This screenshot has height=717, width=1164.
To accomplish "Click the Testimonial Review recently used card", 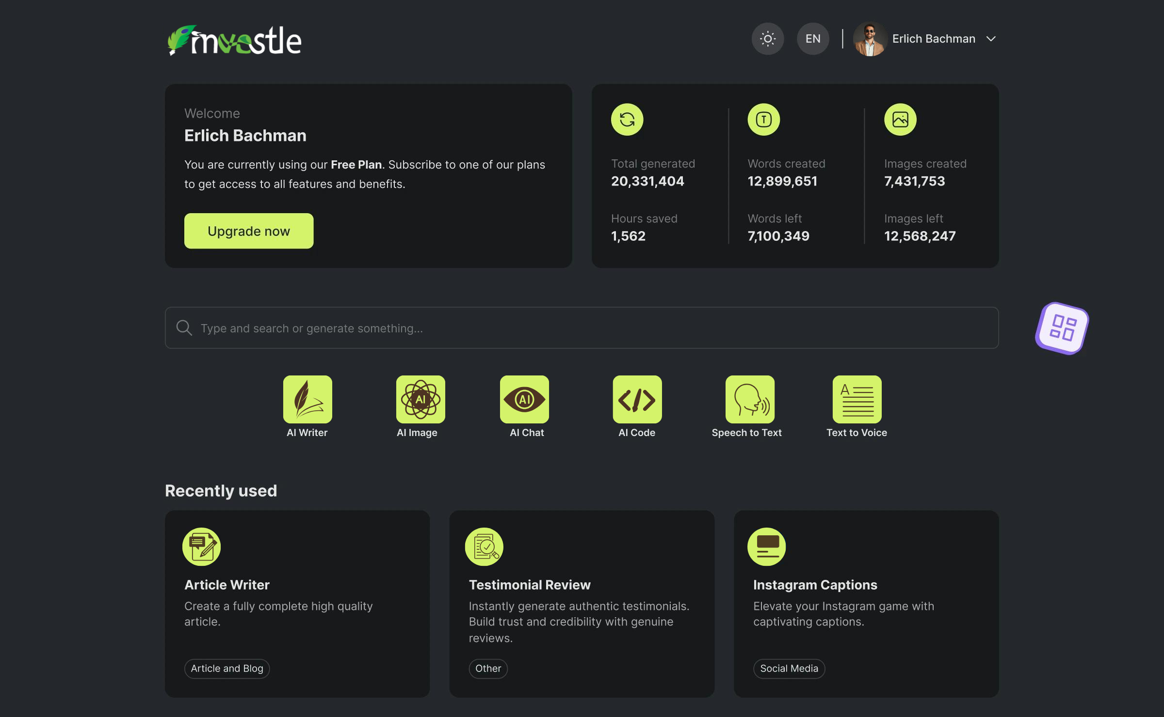I will coord(581,604).
